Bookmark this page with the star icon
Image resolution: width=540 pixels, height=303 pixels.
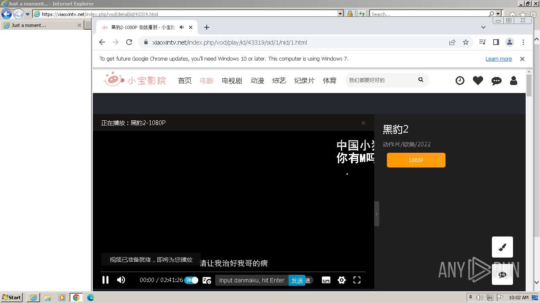466,42
